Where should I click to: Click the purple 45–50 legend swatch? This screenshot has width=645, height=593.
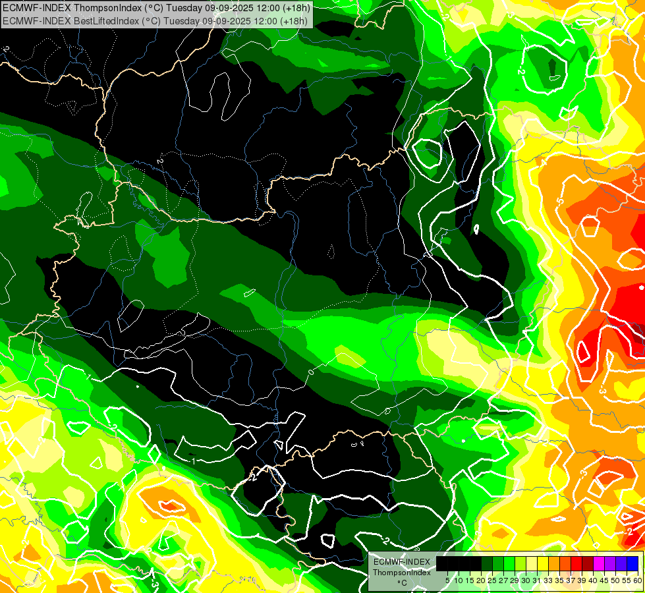tap(610, 563)
